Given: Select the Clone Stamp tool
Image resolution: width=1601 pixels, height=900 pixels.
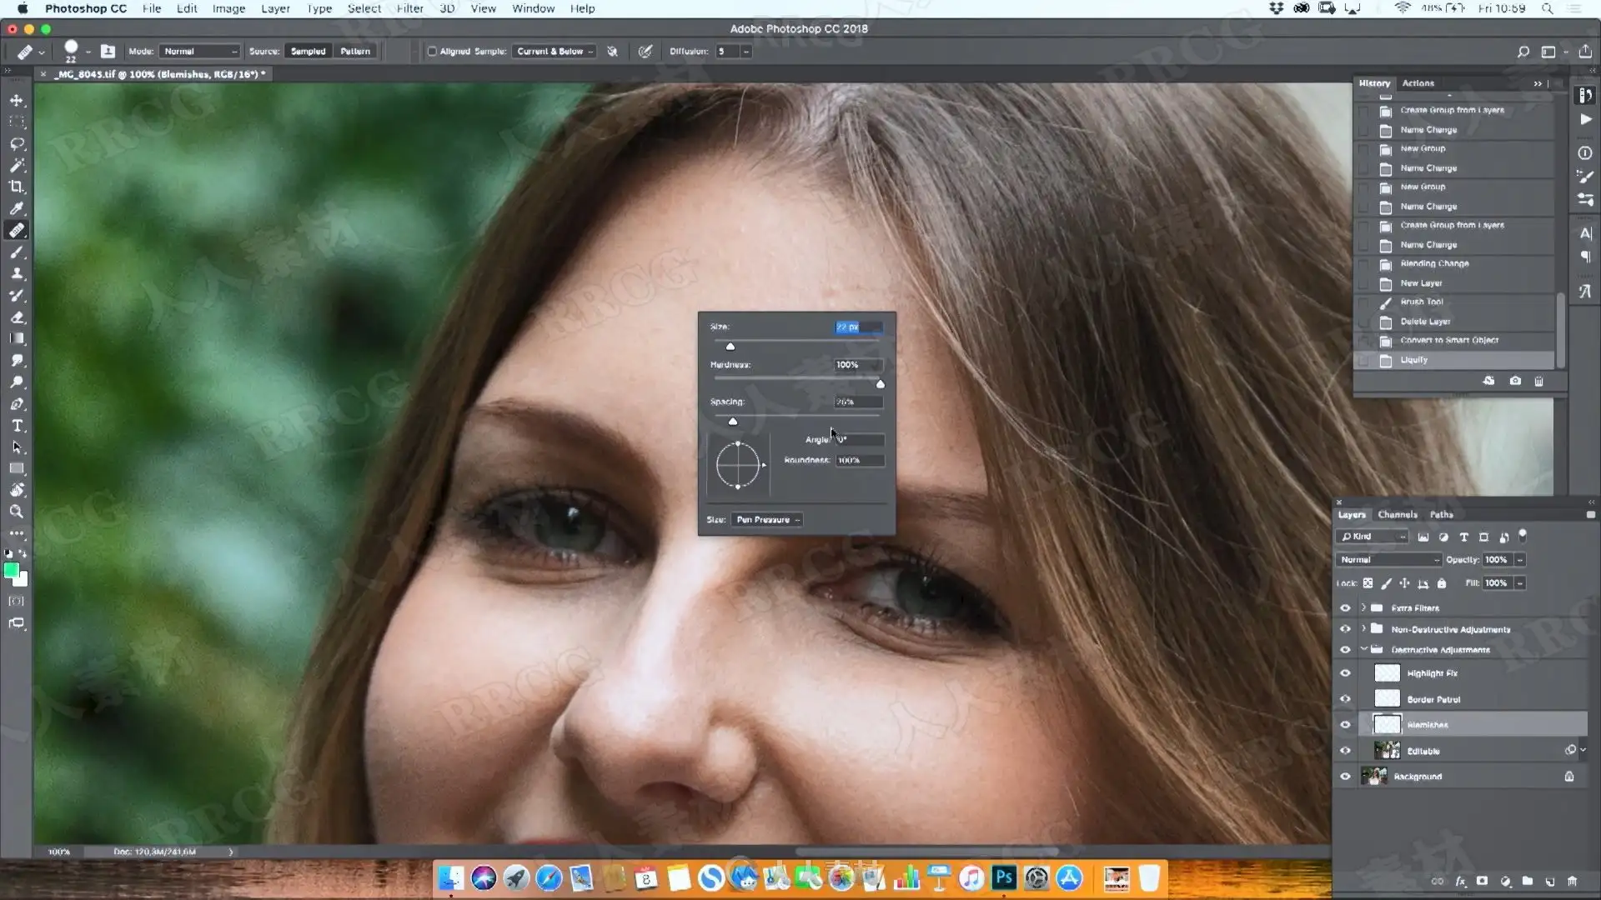Looking at the screenshot, I should (17, 273).
